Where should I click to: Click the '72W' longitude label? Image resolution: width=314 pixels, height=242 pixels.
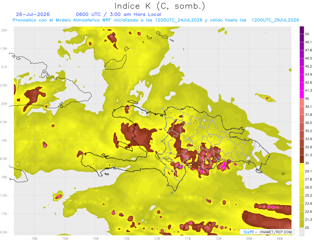point(157,238)
